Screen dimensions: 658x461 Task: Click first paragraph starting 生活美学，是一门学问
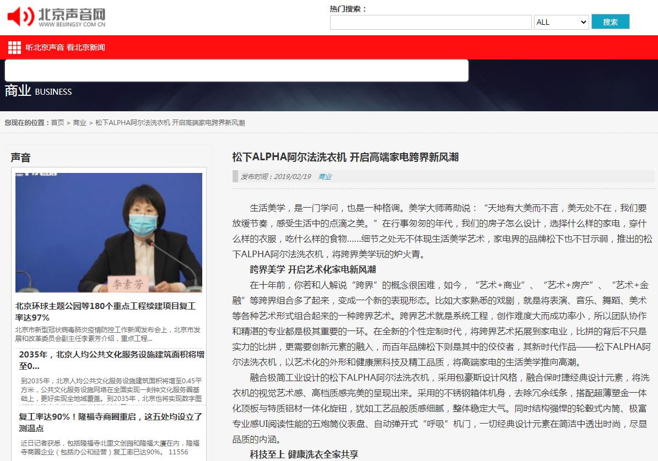tap(443, 231)
